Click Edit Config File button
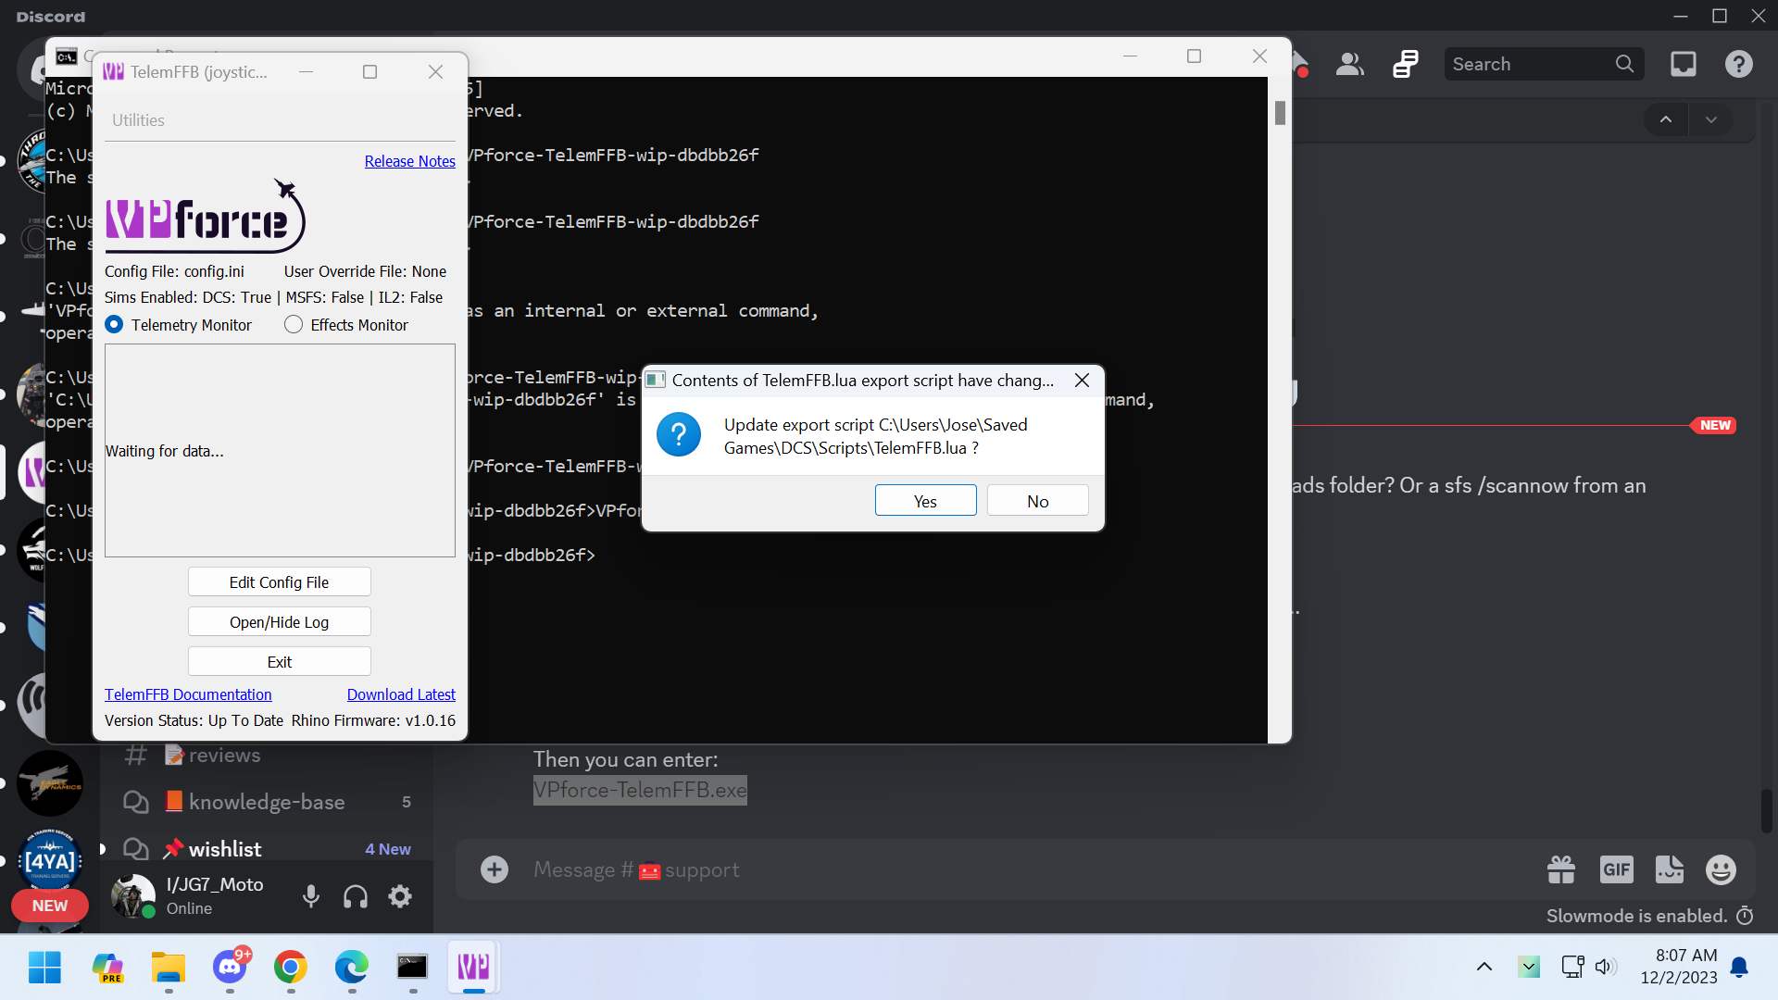 [279, 582]
